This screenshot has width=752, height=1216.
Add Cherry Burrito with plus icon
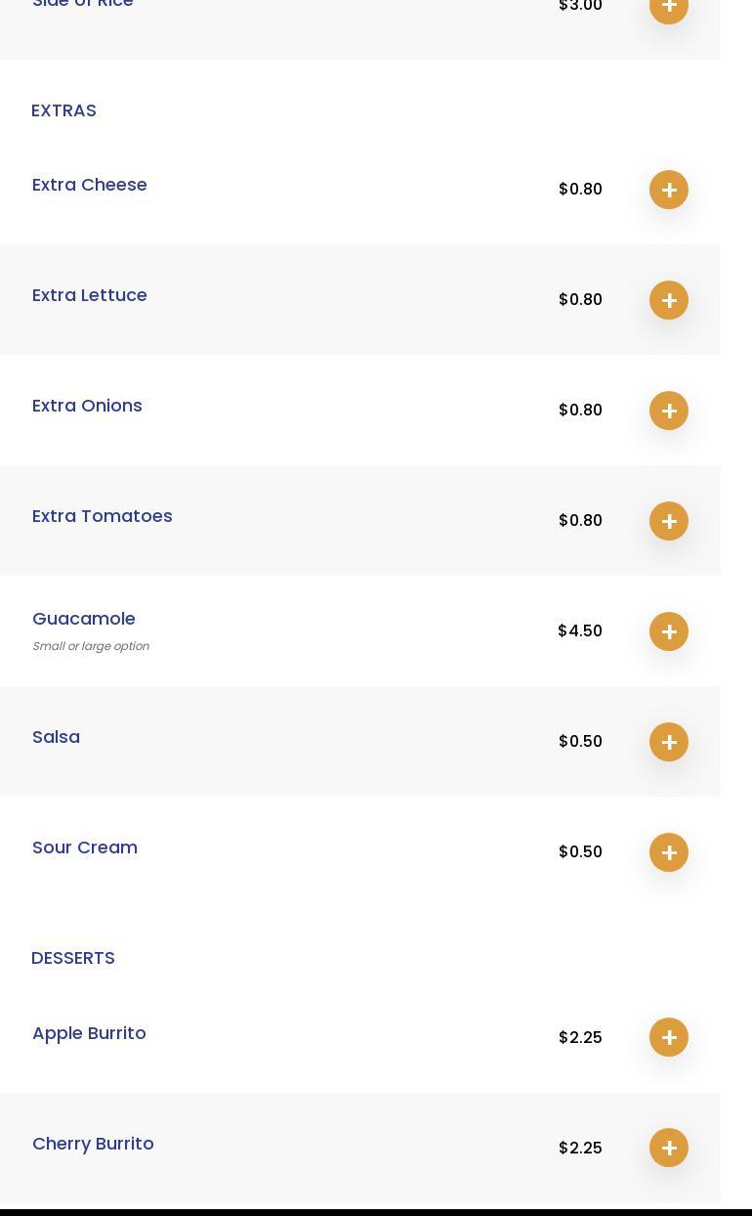click(669, 1148)
